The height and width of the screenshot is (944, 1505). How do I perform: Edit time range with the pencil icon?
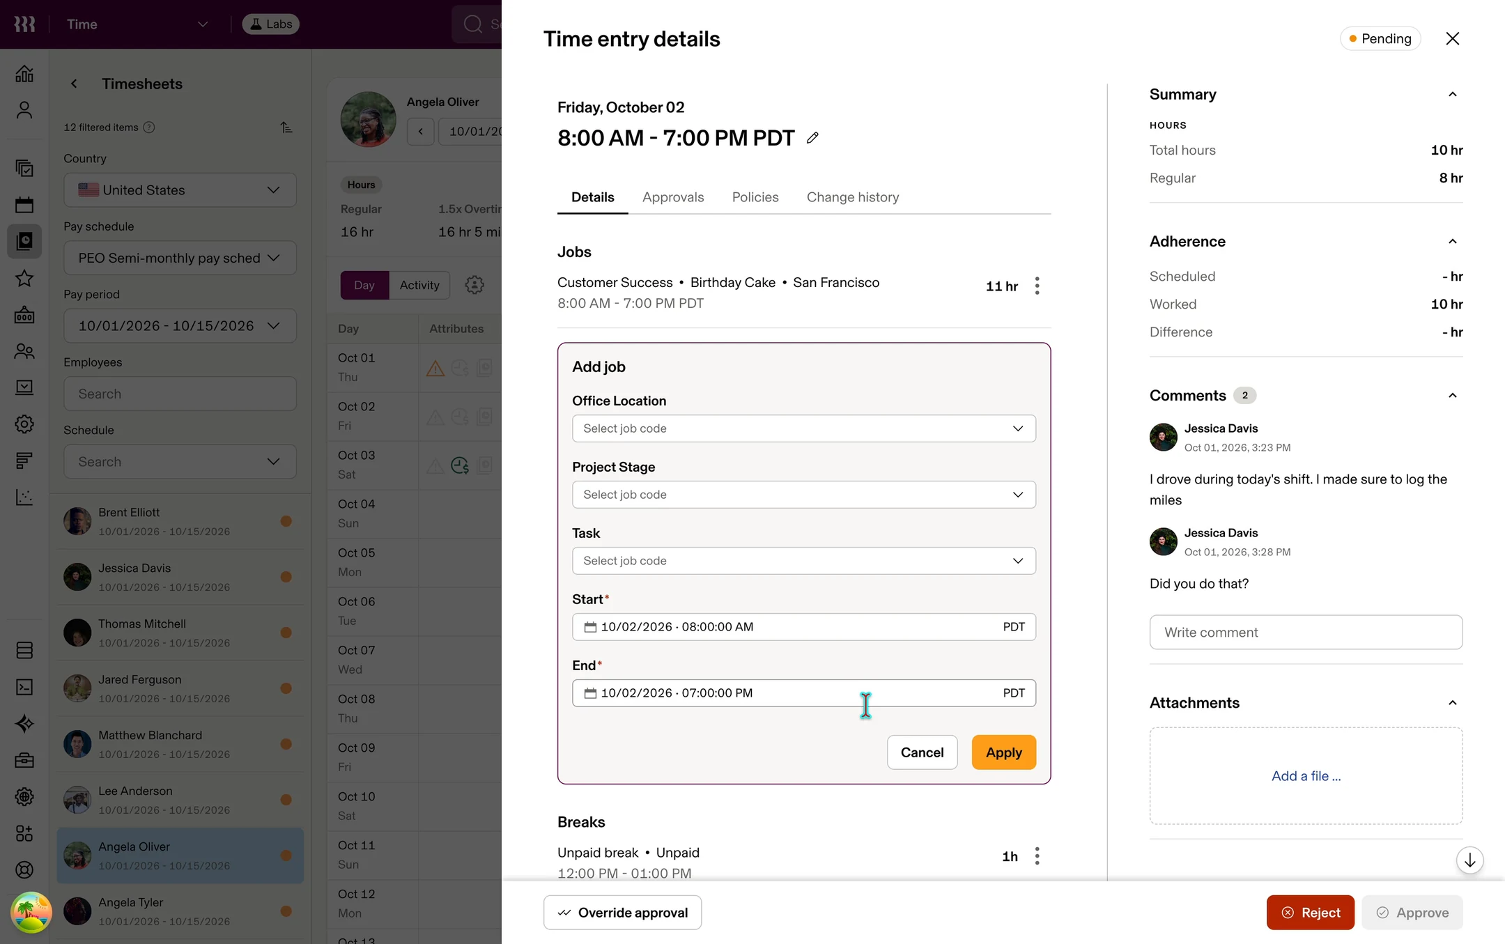click(812, 138)
